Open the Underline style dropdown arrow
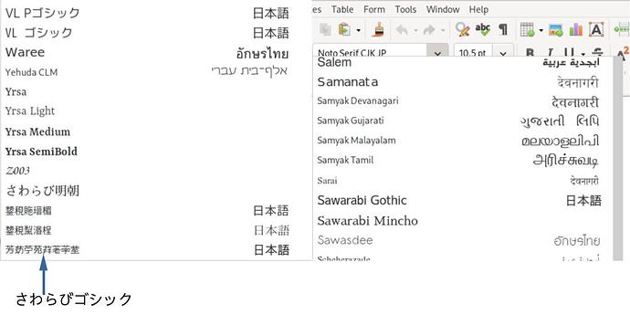The width and height of the screenshot is (630, 336). coord(583,53)
